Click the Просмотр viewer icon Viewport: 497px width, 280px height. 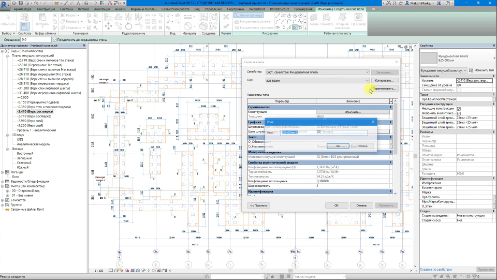point(358,20)
